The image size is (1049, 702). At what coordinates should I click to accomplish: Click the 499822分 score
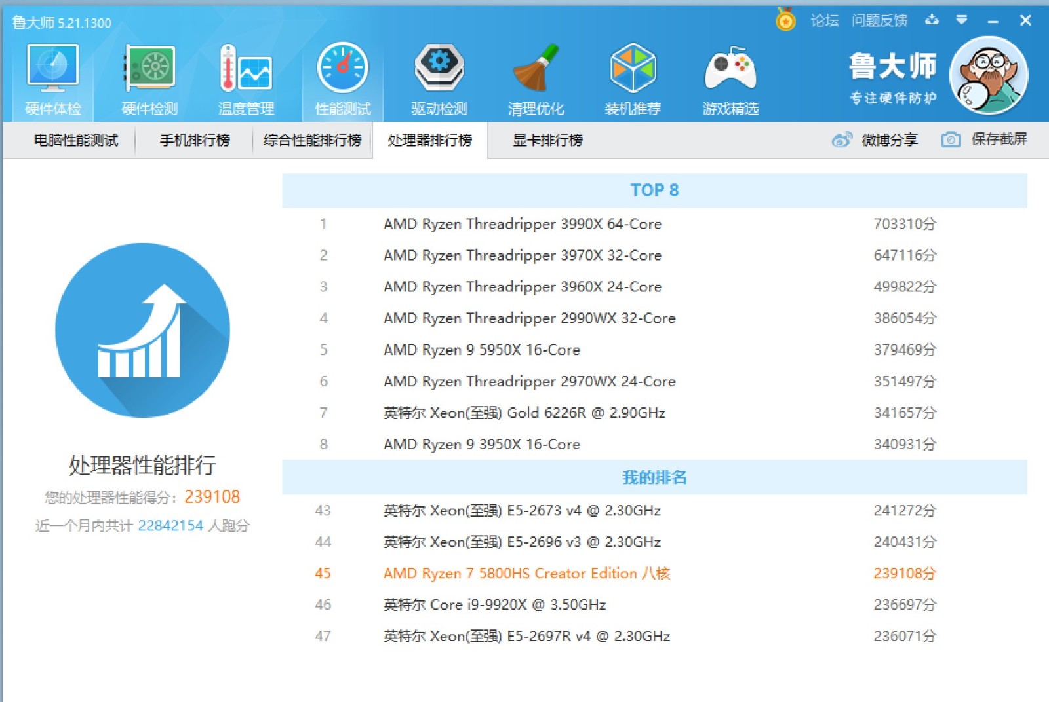click(x=905, y=287)
